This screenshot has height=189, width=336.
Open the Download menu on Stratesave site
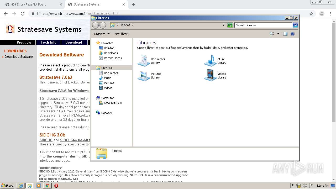click(x=74, y=43)
